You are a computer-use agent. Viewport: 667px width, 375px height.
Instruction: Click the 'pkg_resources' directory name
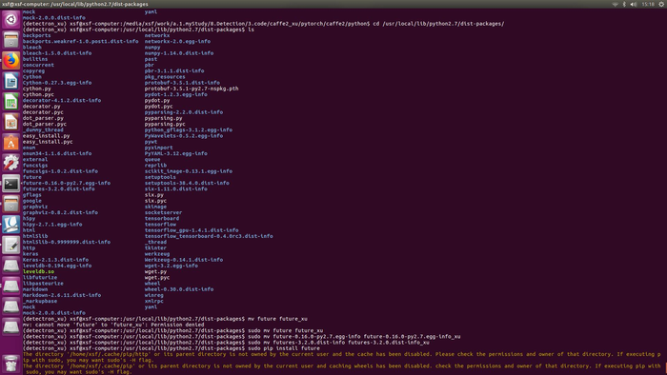click(x=165, y=77)
